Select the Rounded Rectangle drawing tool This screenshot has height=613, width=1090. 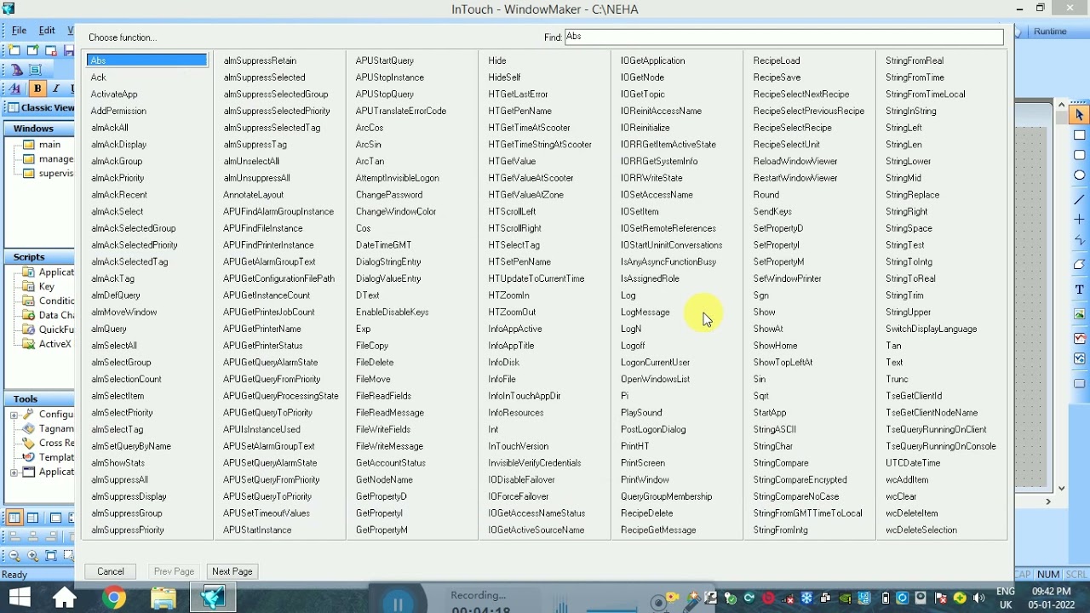click(x=1079, y=155)
